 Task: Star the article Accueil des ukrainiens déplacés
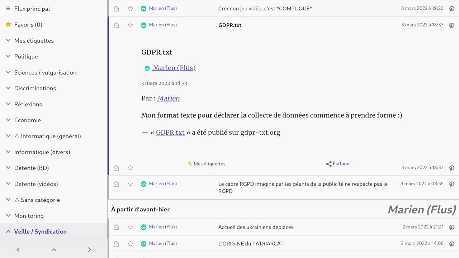pos(130,227)
